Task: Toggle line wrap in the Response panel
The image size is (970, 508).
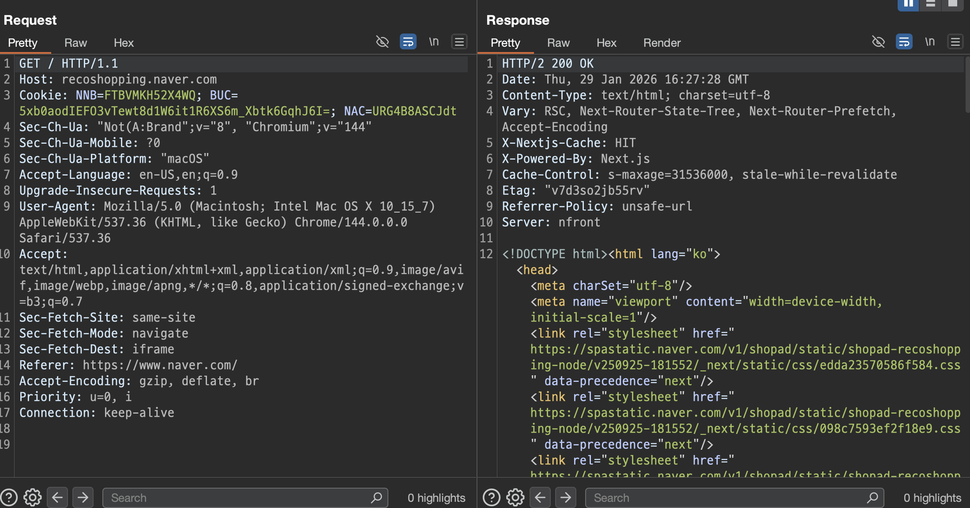Action: point(904,42)
